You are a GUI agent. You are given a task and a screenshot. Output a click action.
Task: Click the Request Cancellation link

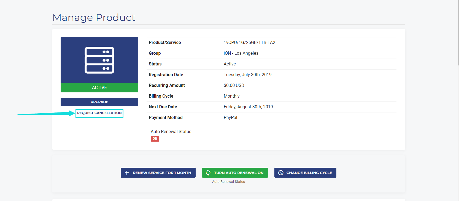(x=99, y=113)
